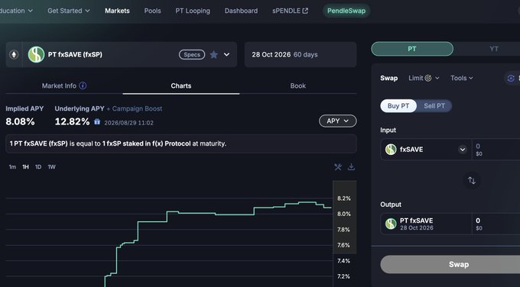Set chart interval to 1m

click(x=12, y=167)
